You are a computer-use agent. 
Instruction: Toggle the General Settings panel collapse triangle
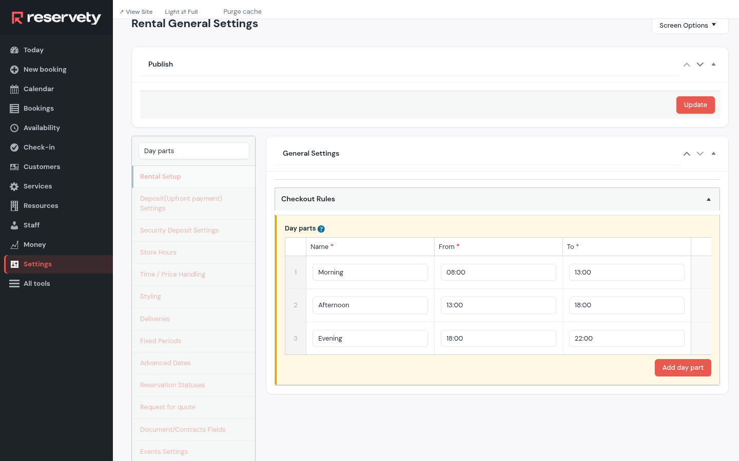[713, 154]
